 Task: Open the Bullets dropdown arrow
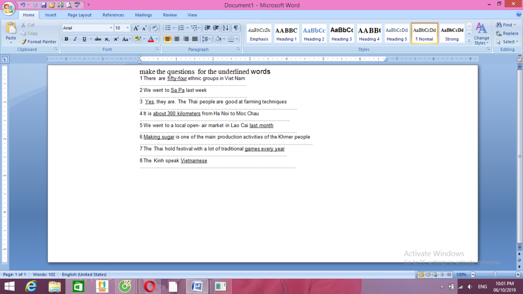tap(174, 28)
